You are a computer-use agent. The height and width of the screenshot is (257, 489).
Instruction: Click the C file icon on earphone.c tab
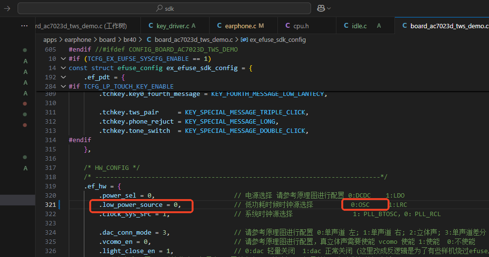click(x=219, y=26)
